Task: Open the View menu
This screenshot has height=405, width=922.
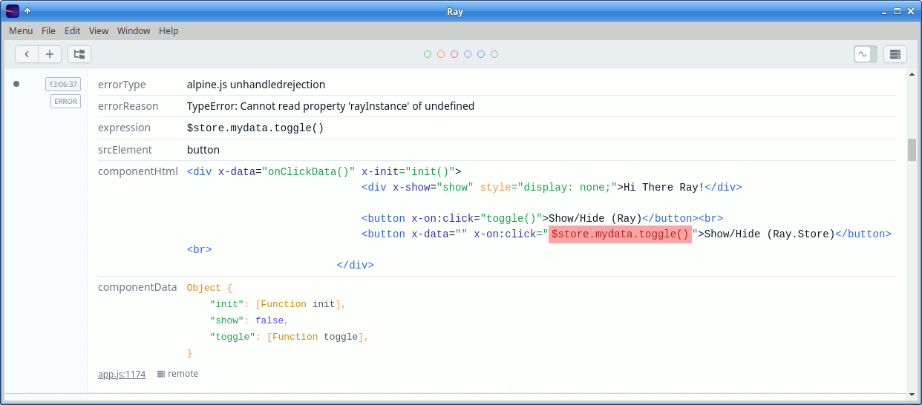Action: [99, 30]
